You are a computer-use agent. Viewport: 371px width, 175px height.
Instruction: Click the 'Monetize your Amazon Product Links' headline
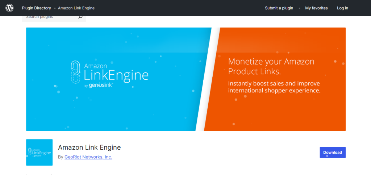(271, 66)
